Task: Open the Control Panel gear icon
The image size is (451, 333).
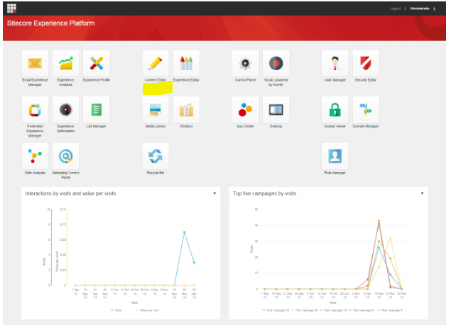Action: point(245,63)
